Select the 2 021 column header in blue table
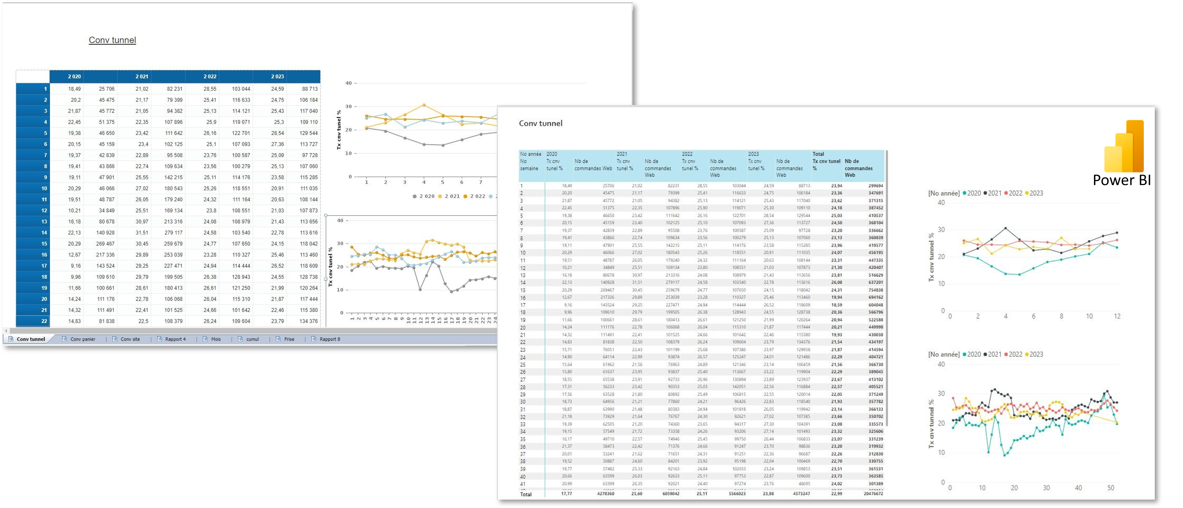Screen dimensions: 1183x508 (x=141, y=76)
